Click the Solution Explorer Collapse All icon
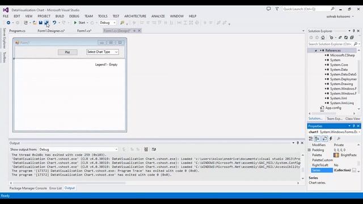363x204 pixels. click(x=352, y=37)
